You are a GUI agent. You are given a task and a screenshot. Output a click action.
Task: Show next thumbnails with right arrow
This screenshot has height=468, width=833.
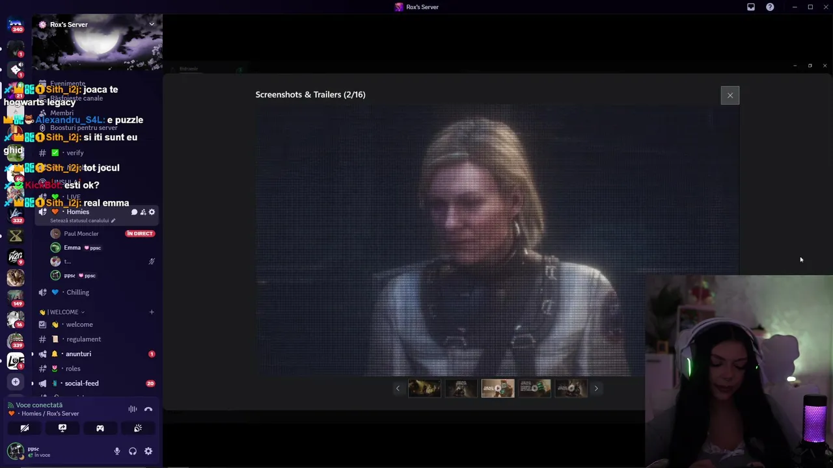click(x=596, y=389)
